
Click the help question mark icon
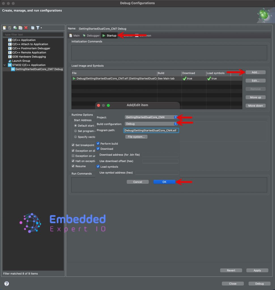[7, 283]
